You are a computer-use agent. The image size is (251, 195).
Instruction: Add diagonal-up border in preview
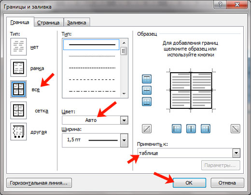147,129
